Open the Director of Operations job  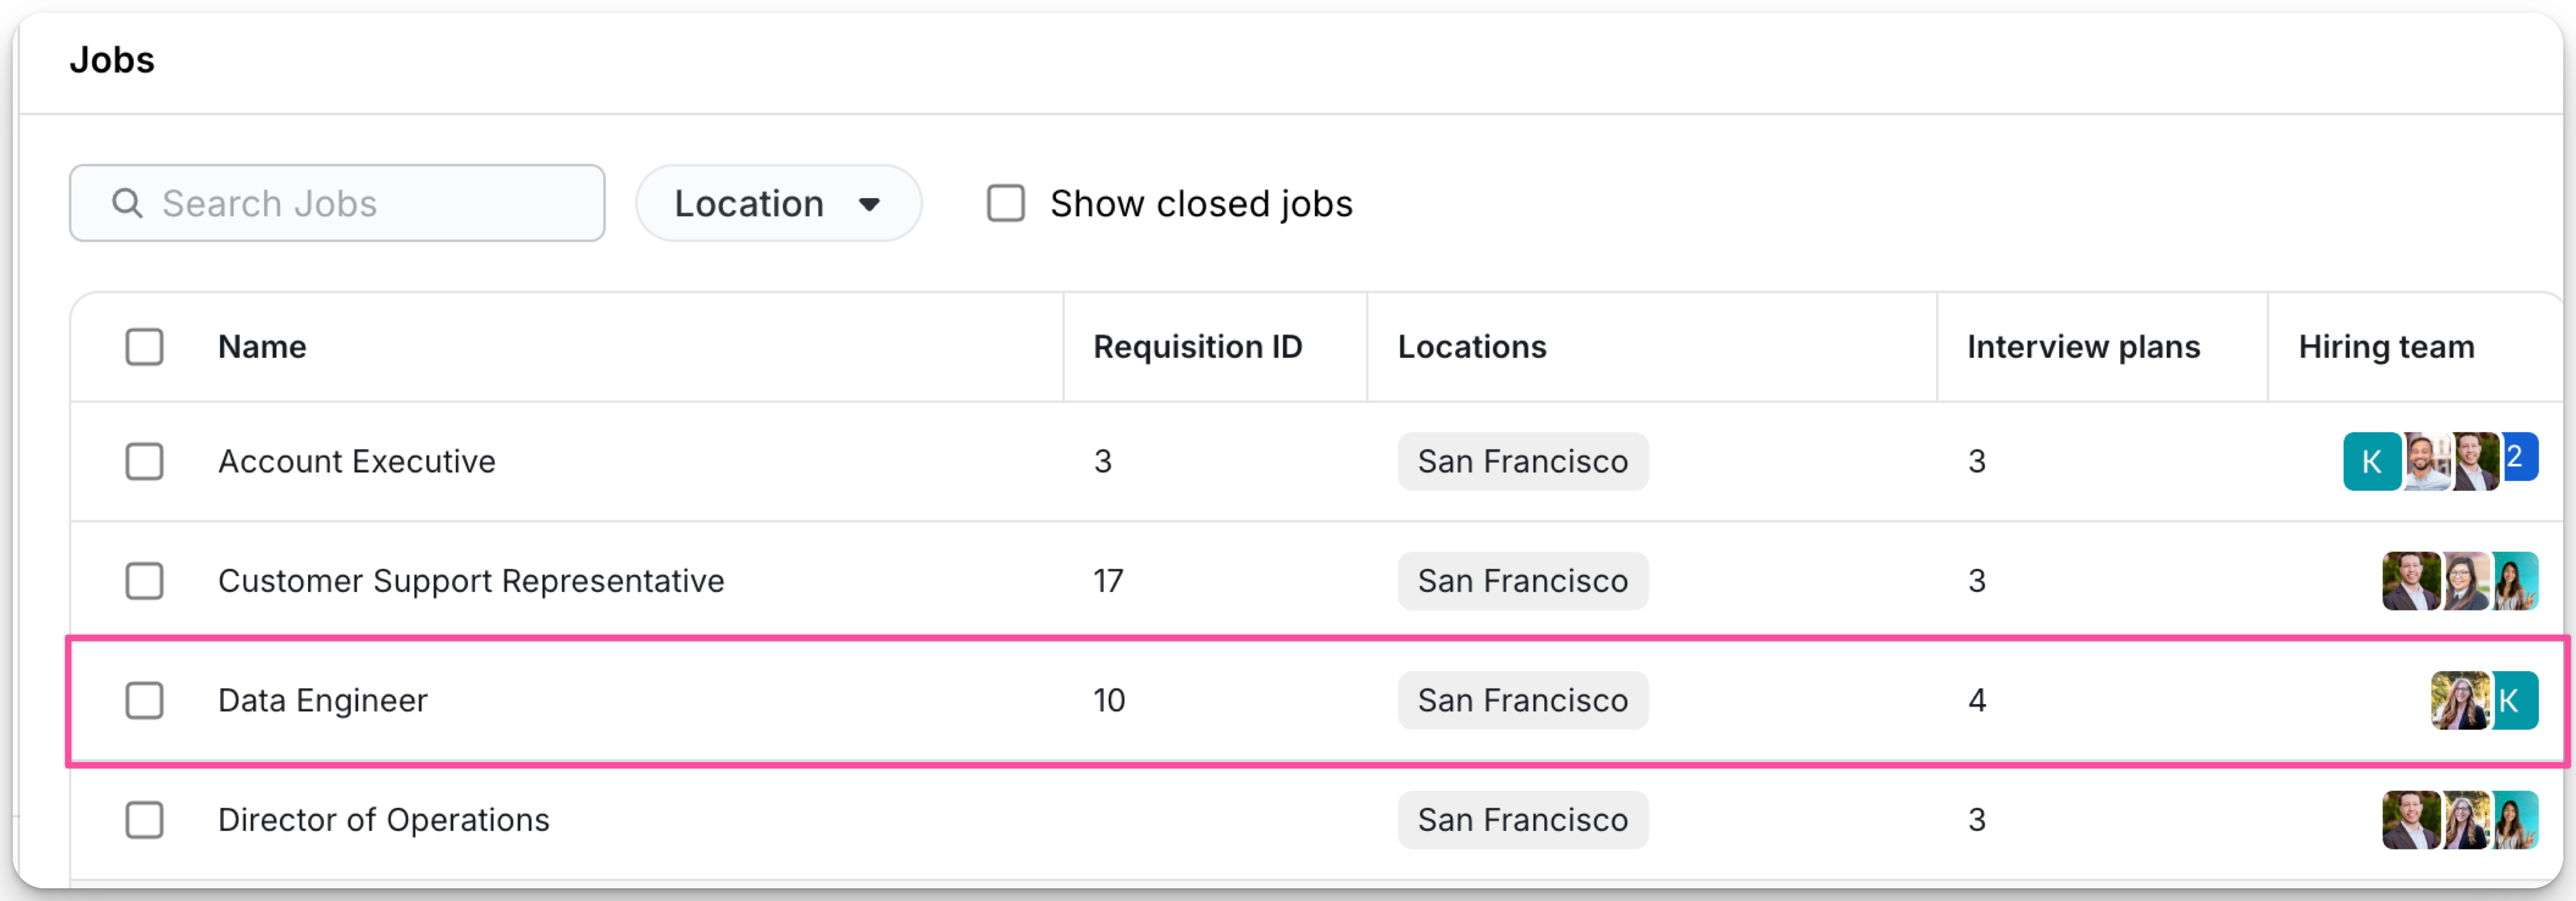[x=383, y=820]
